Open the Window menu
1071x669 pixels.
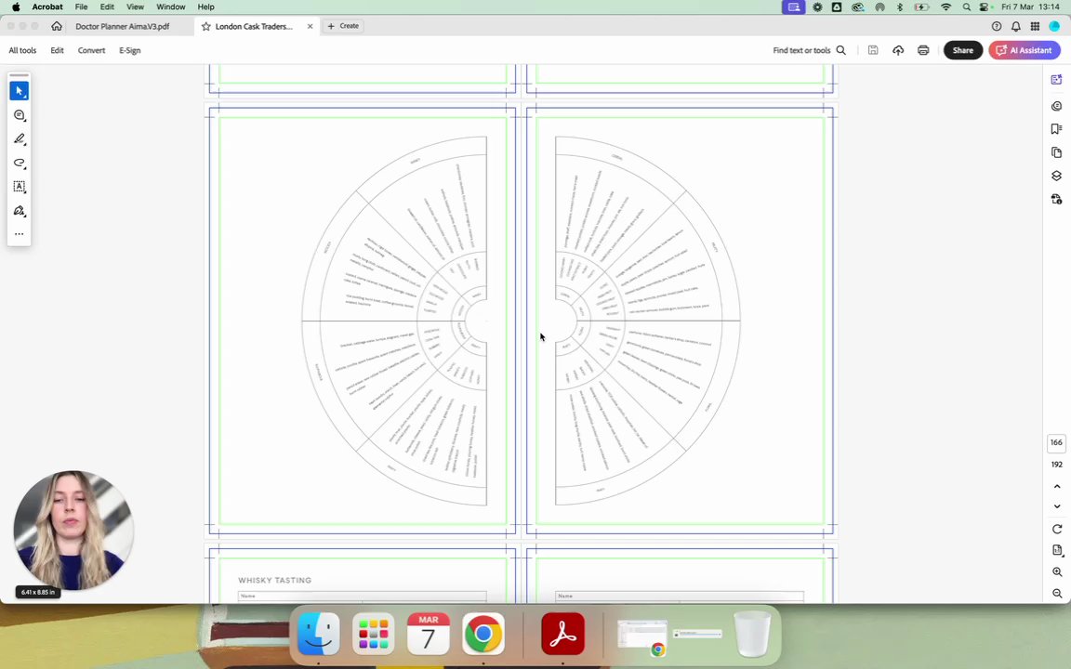pyautogui.click(x=171, y=7)
